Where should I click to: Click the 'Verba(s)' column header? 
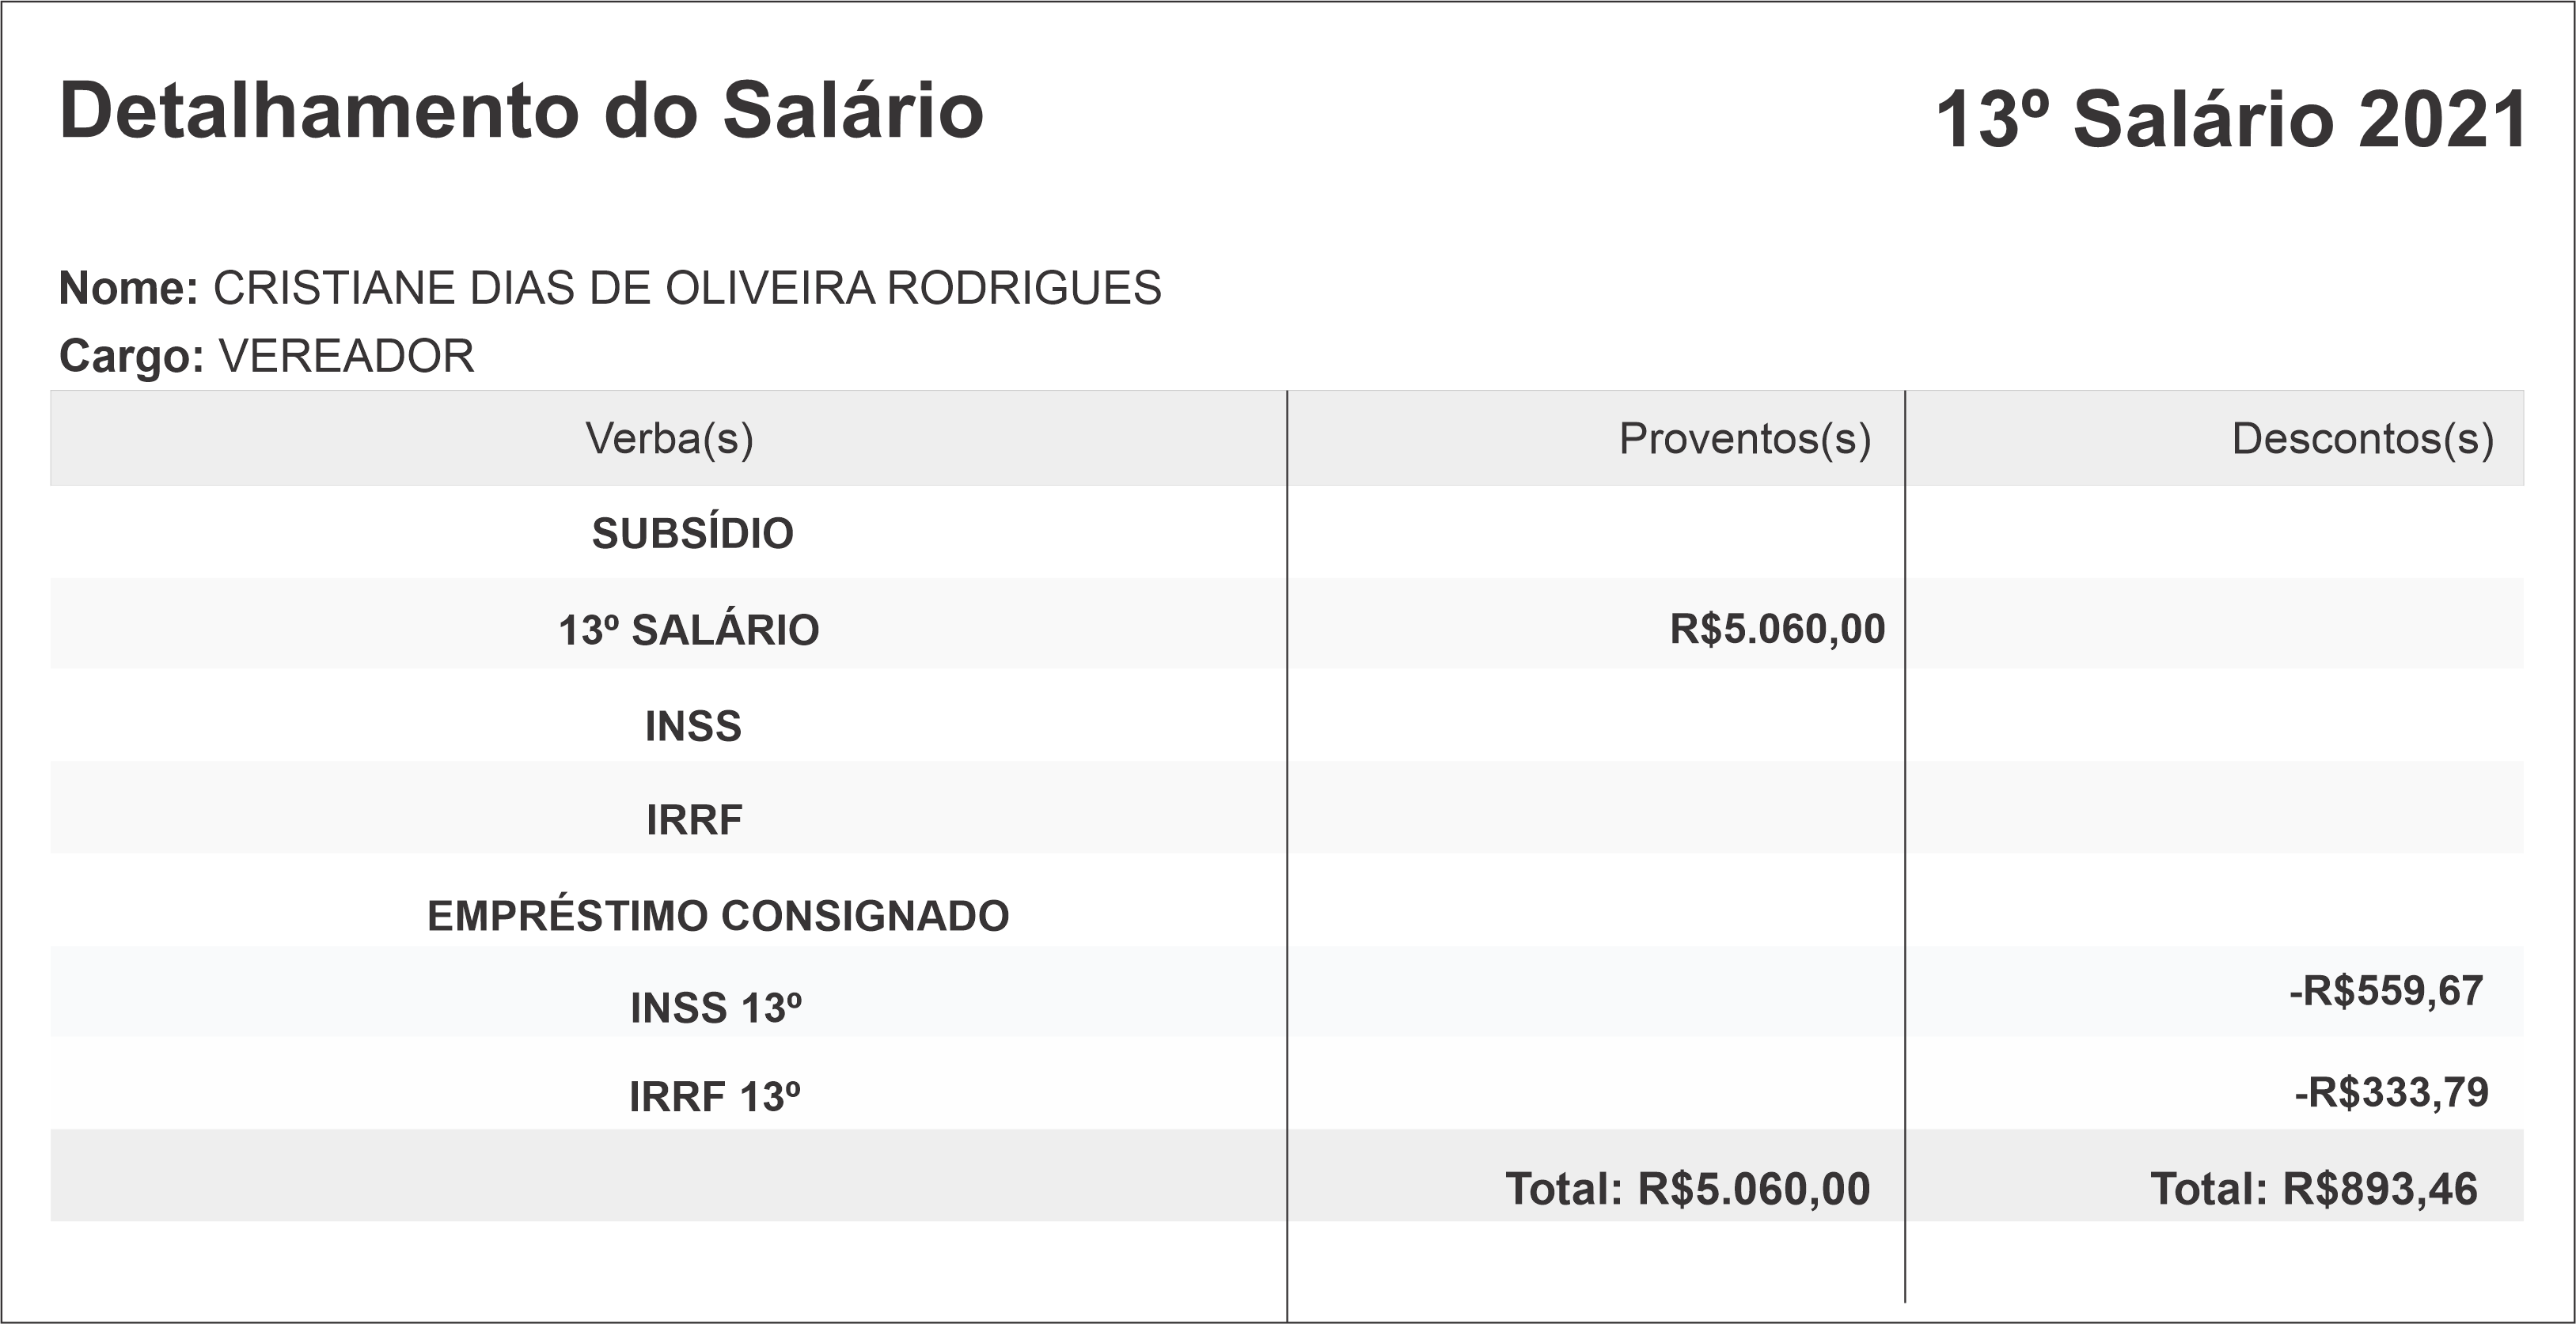669,439
